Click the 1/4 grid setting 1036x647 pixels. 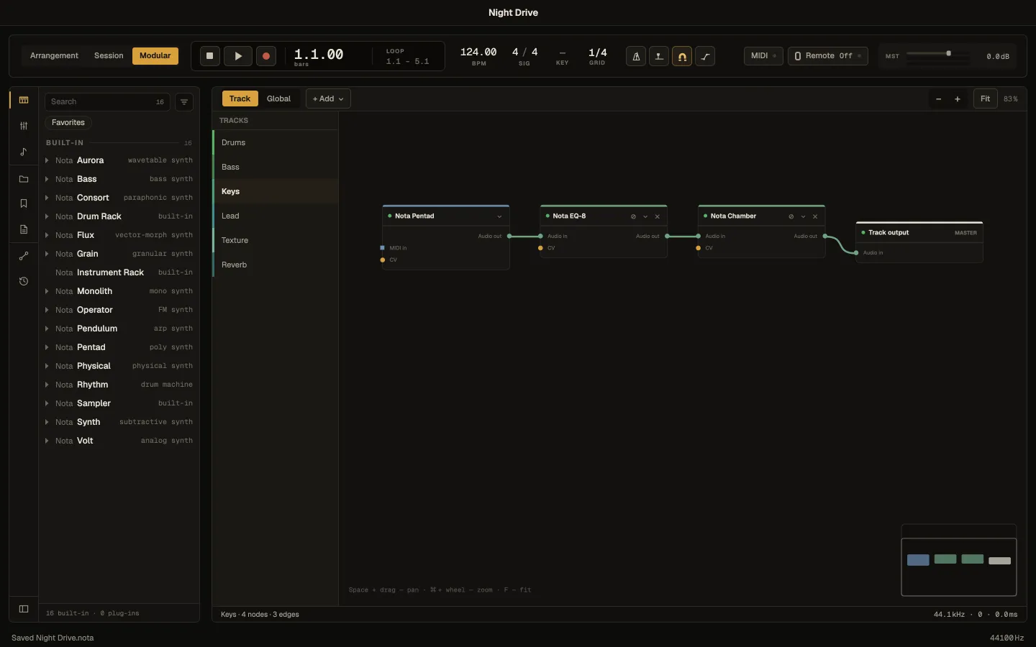click(597, 52)
